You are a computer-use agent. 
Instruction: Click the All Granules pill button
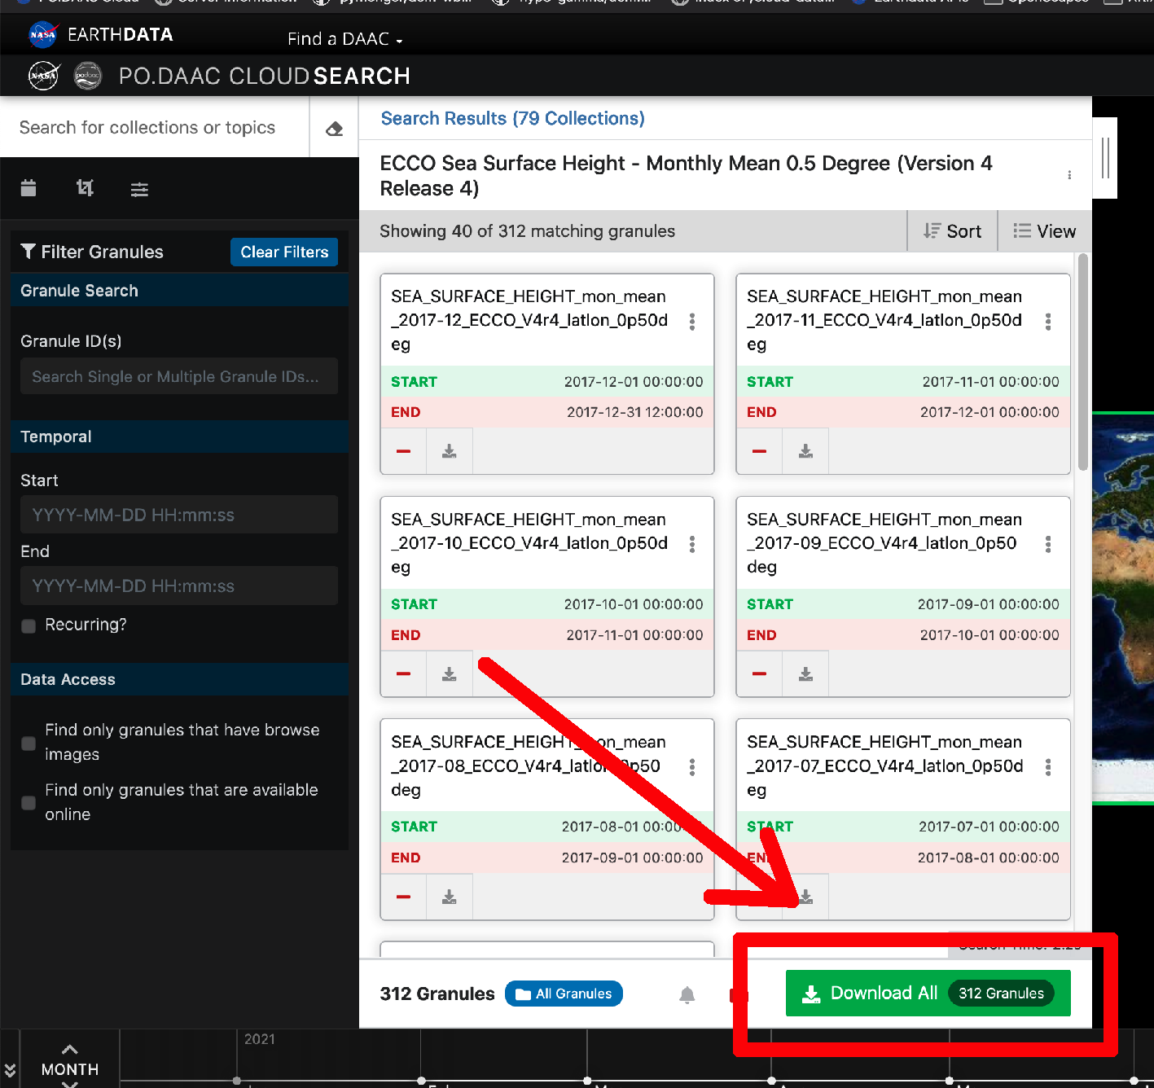tap(564, 994)
